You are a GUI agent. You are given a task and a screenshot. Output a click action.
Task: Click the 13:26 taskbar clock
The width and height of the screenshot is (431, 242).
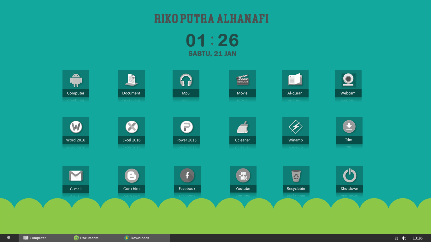pos(417,238)
